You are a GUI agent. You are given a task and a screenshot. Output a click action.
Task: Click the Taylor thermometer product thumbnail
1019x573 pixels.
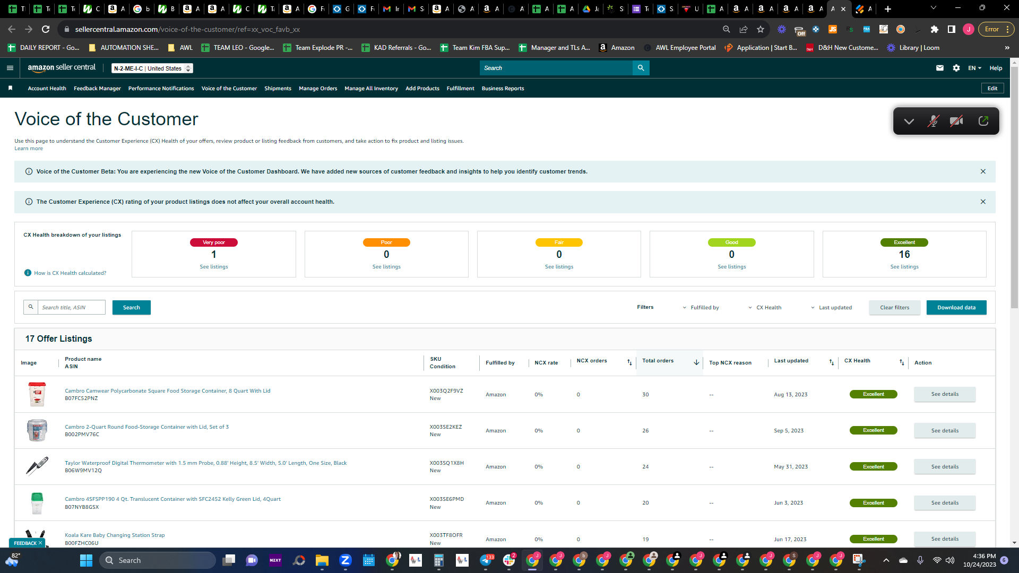click(37, 466)
